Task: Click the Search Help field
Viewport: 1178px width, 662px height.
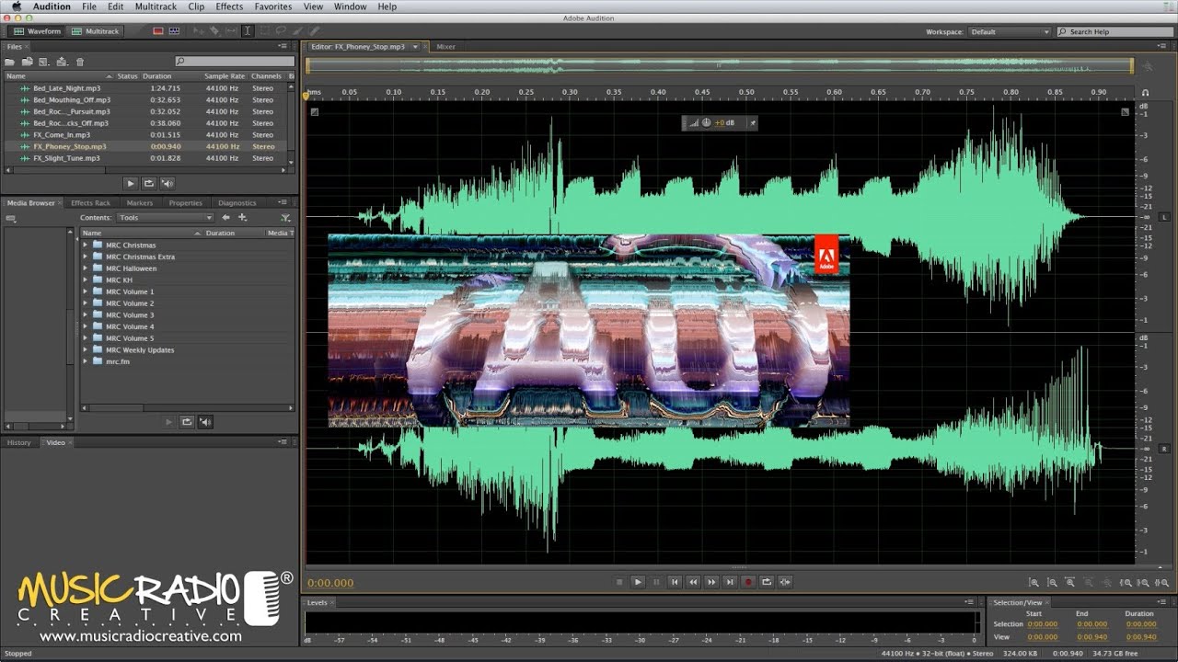Action: [x=1114, y=31]
